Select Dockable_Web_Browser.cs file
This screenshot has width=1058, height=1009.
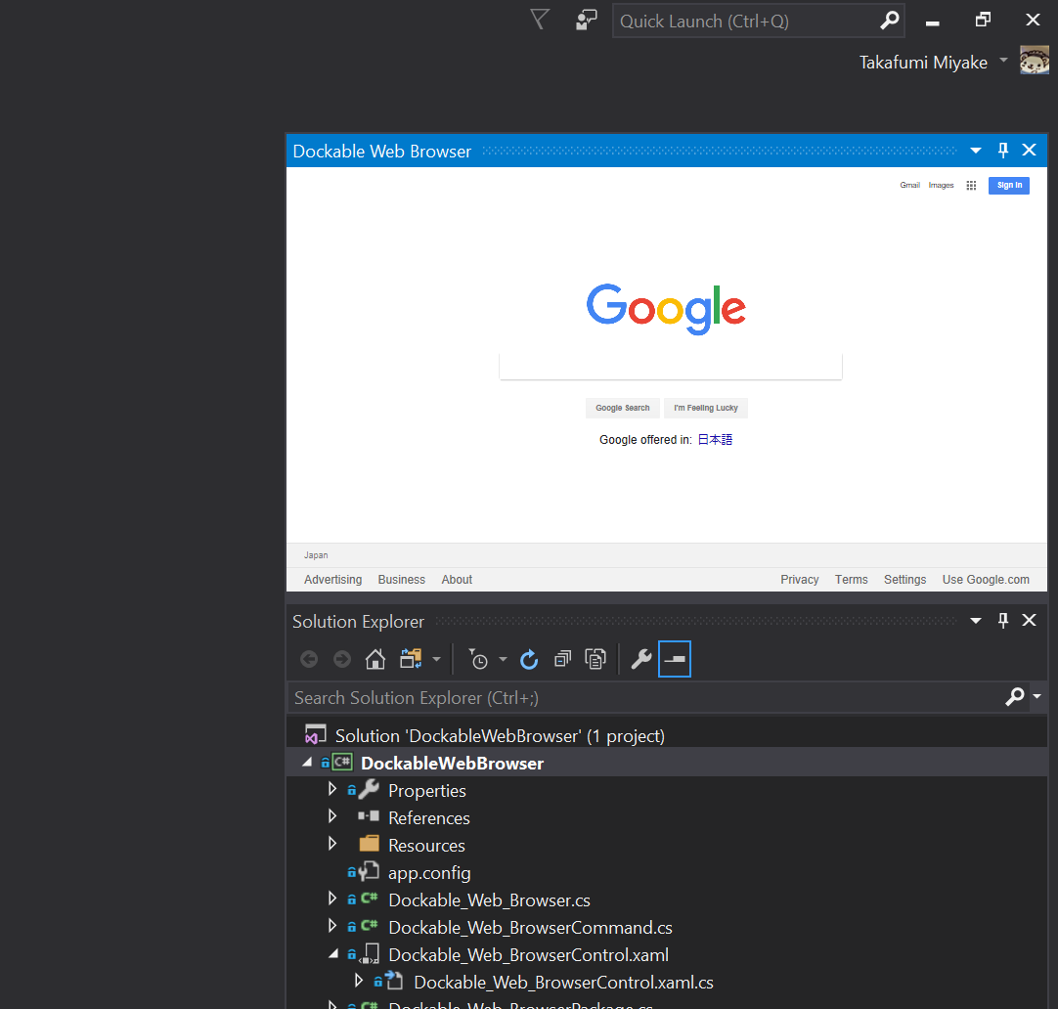tap(489, 900)
